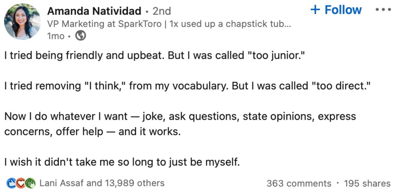The width and height of the screenshot is (396, 193).
Task: Click the line "concerns, offer help — and it works."
Action: click(x=92, y=132)
